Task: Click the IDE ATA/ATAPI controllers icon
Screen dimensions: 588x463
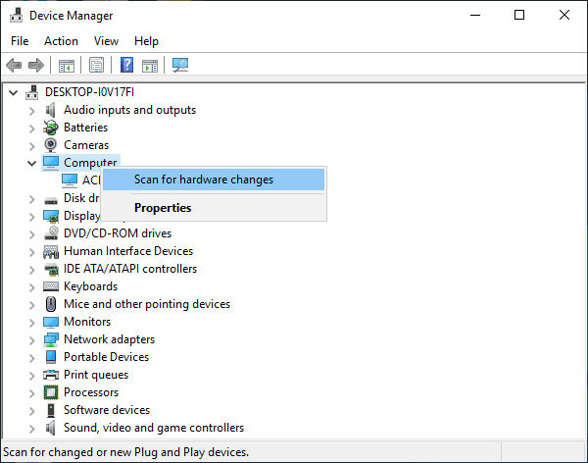Action: 51,269
